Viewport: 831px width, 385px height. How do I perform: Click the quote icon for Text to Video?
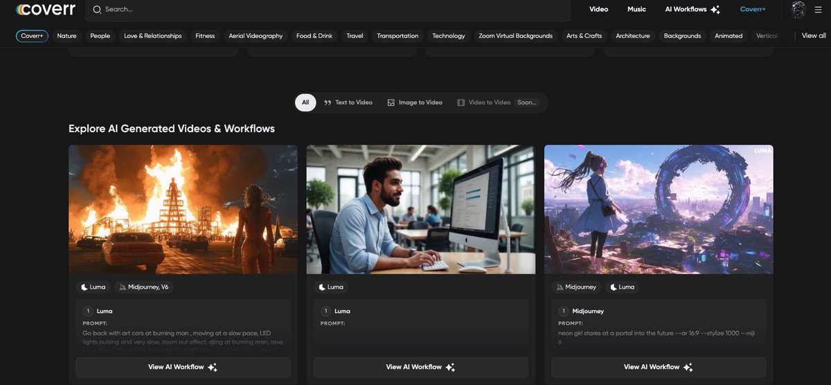pyautogui.click(x=328, y=102)
